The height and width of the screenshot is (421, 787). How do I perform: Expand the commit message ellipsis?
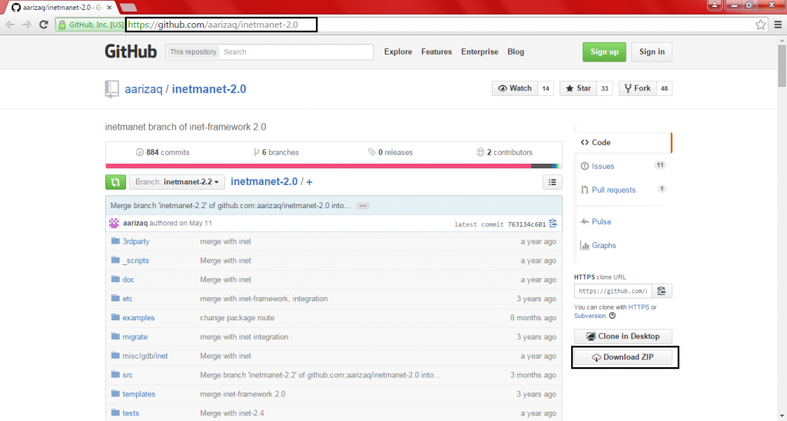pos(363,206)
